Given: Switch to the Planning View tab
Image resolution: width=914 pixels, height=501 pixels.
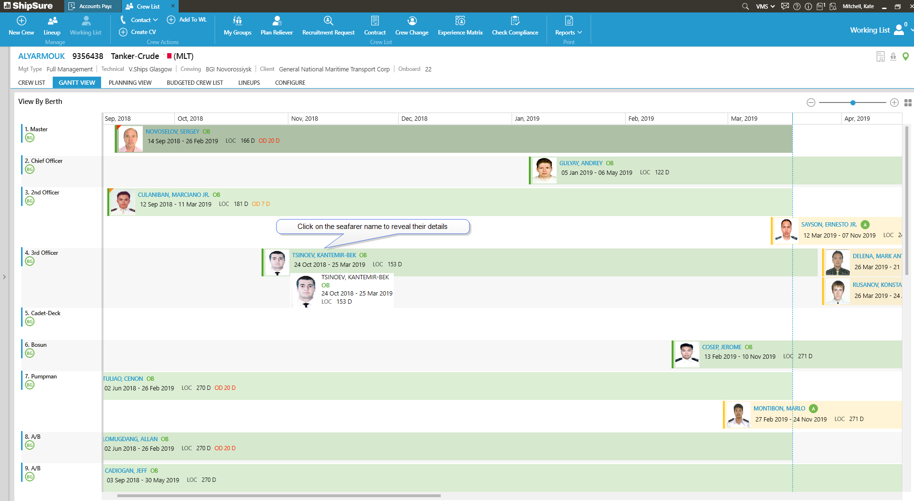Looking at the screenshot, I should 130,83.
